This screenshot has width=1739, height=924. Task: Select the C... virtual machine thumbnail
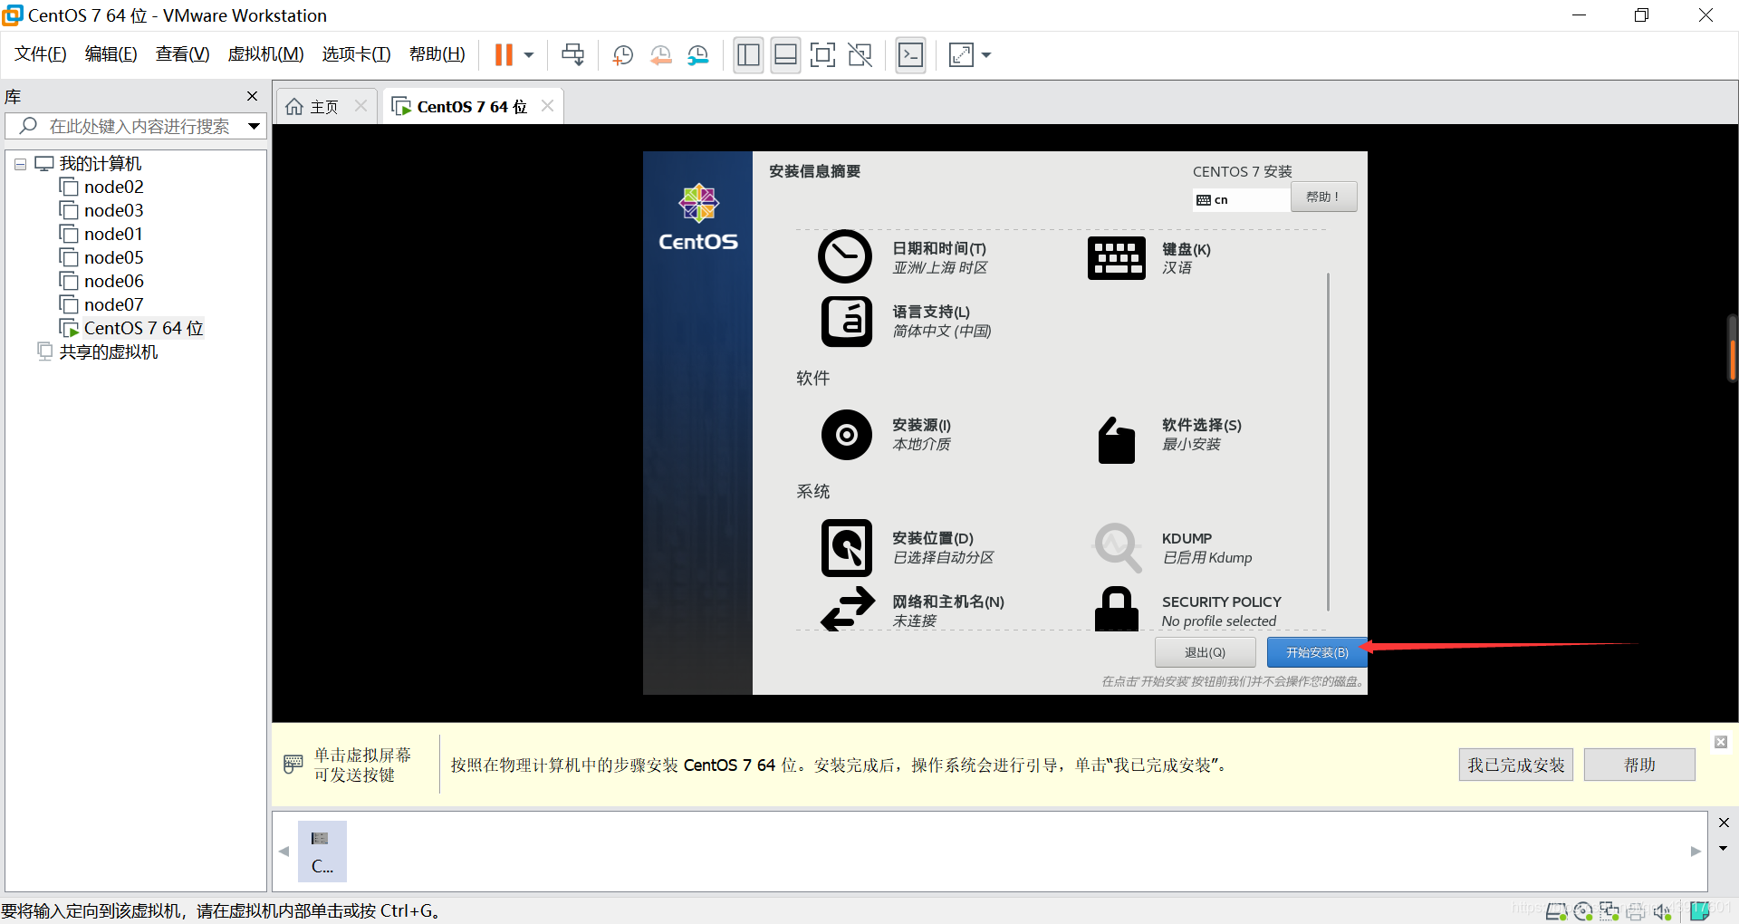coord(322,852)
